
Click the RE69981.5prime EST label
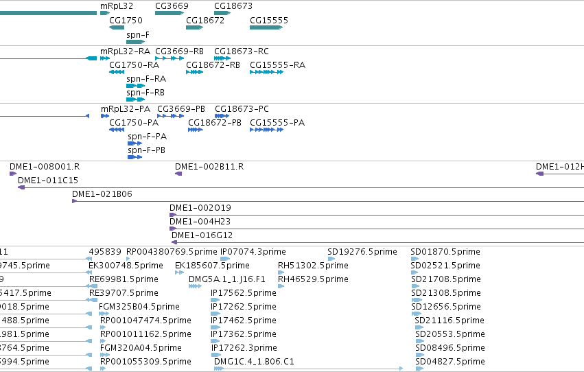tap(124, 279)
